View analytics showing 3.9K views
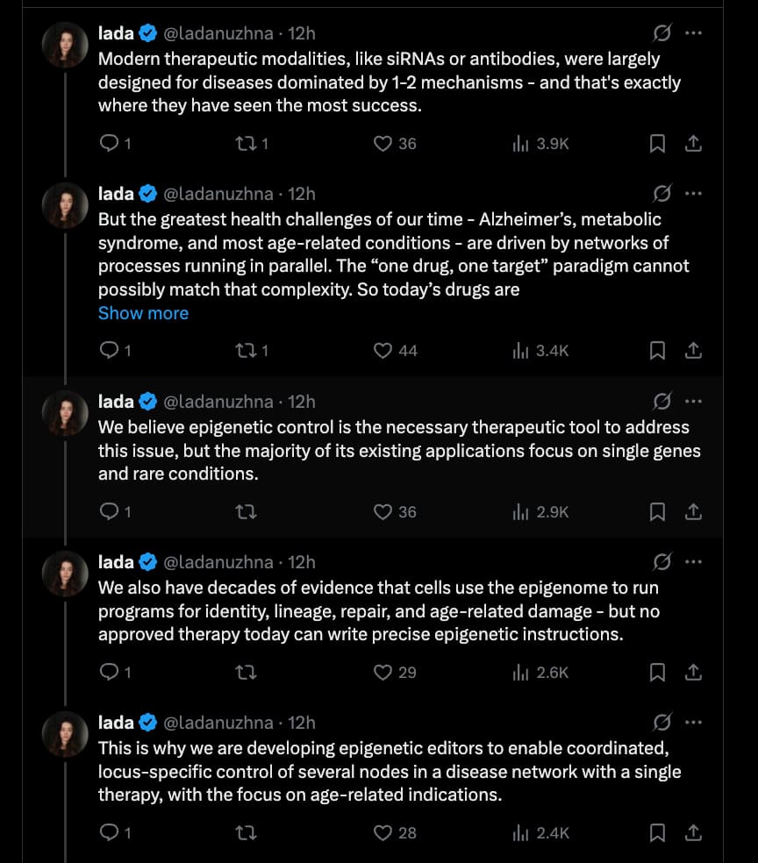The image size is (758, 863). pyautogui.click(x=540, y=144)
